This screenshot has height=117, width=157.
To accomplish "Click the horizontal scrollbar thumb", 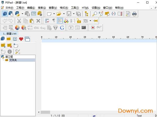I will 45,112.
